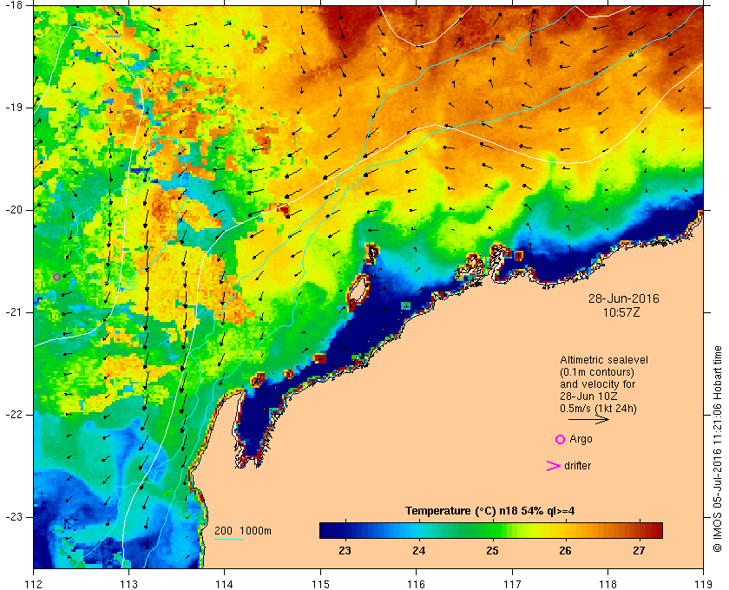The height and width of the screenshot is (590, 729).
Task: Click the 'Altimetric sealevel' legend text
Action: (603, 360)
